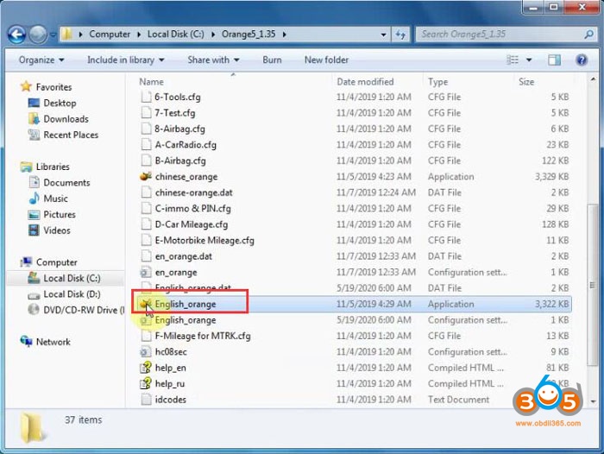Open the recent pages dropdown arrow

click(53, 35)
